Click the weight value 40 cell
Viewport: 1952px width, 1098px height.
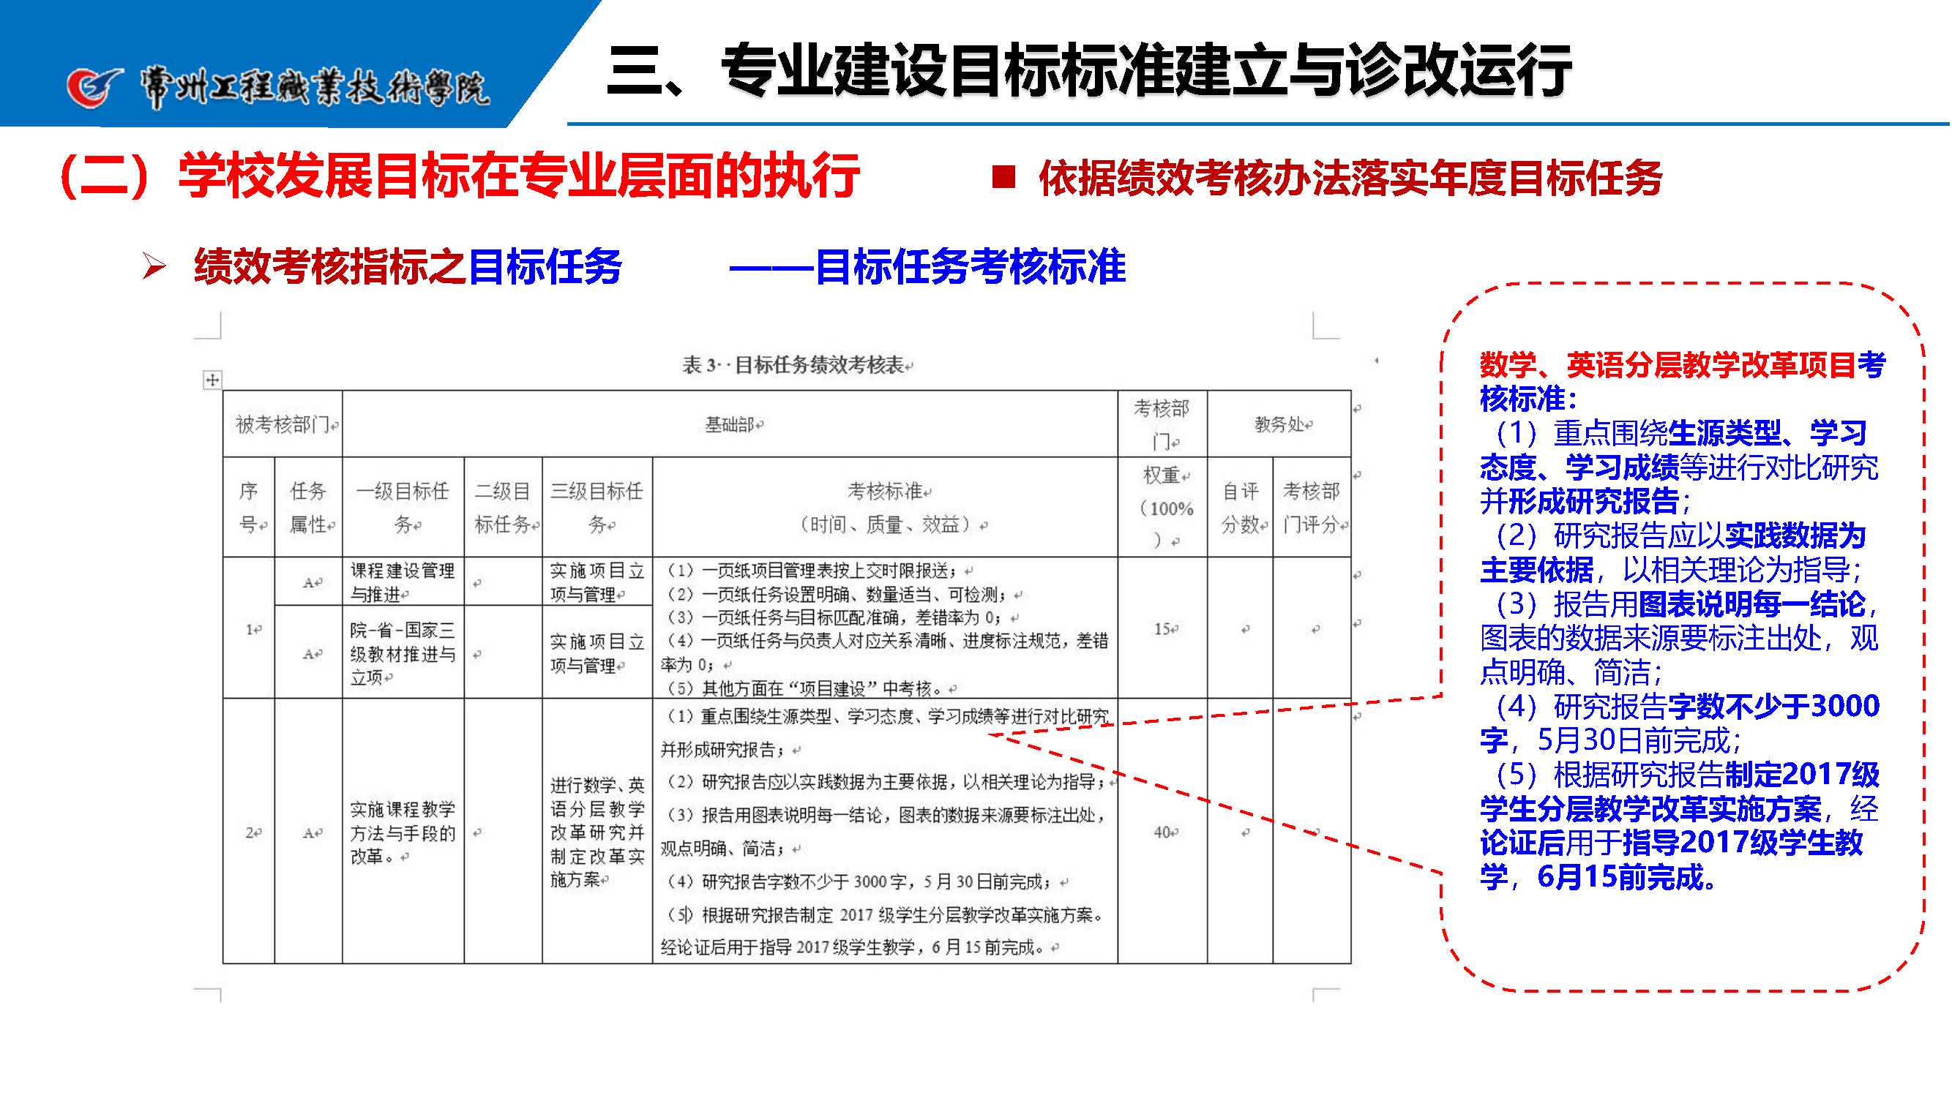pos(1164,832)
